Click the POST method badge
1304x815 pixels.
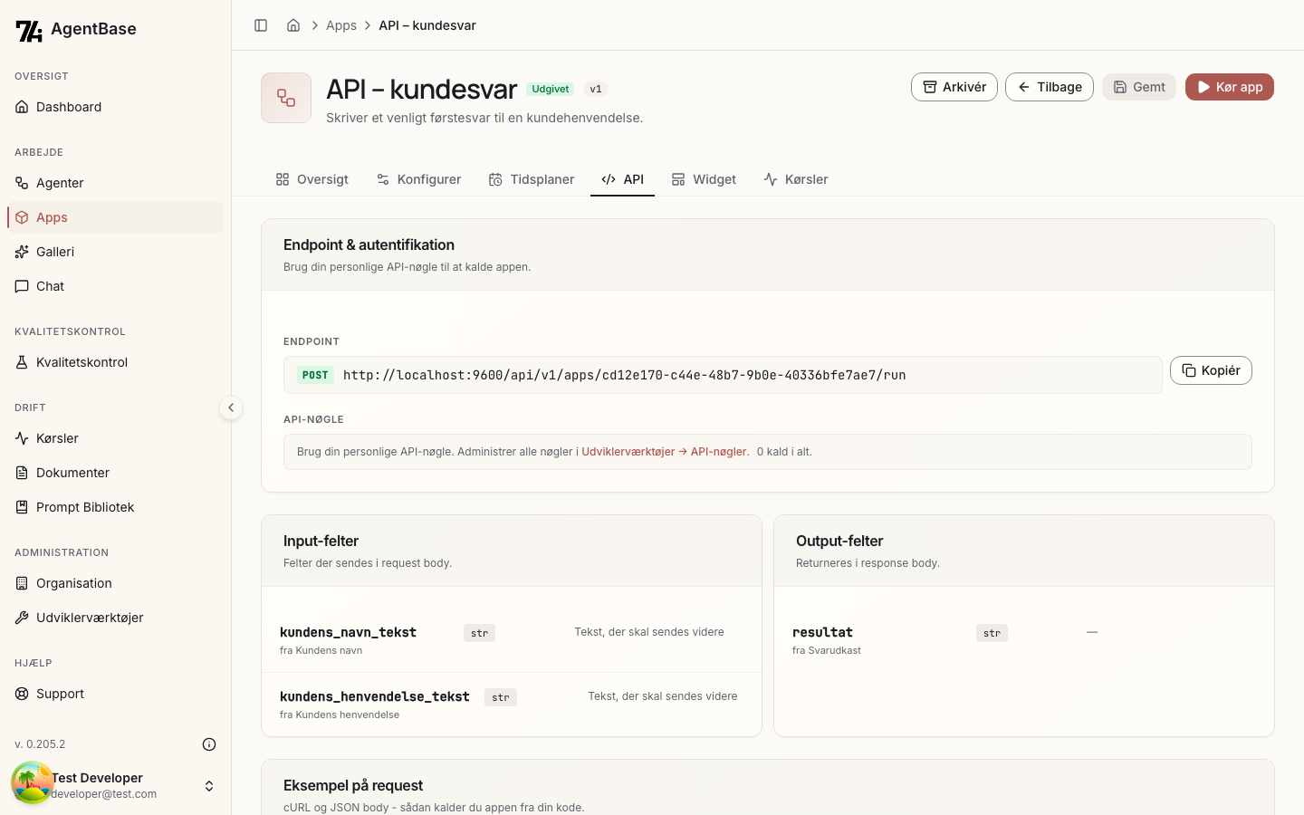tap(315, 375)
